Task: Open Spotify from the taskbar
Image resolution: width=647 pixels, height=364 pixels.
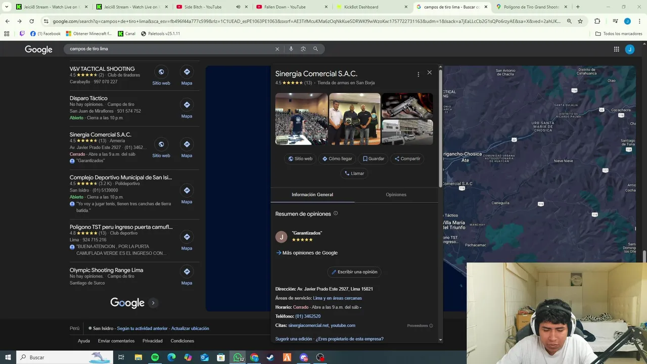Action: 155,357
